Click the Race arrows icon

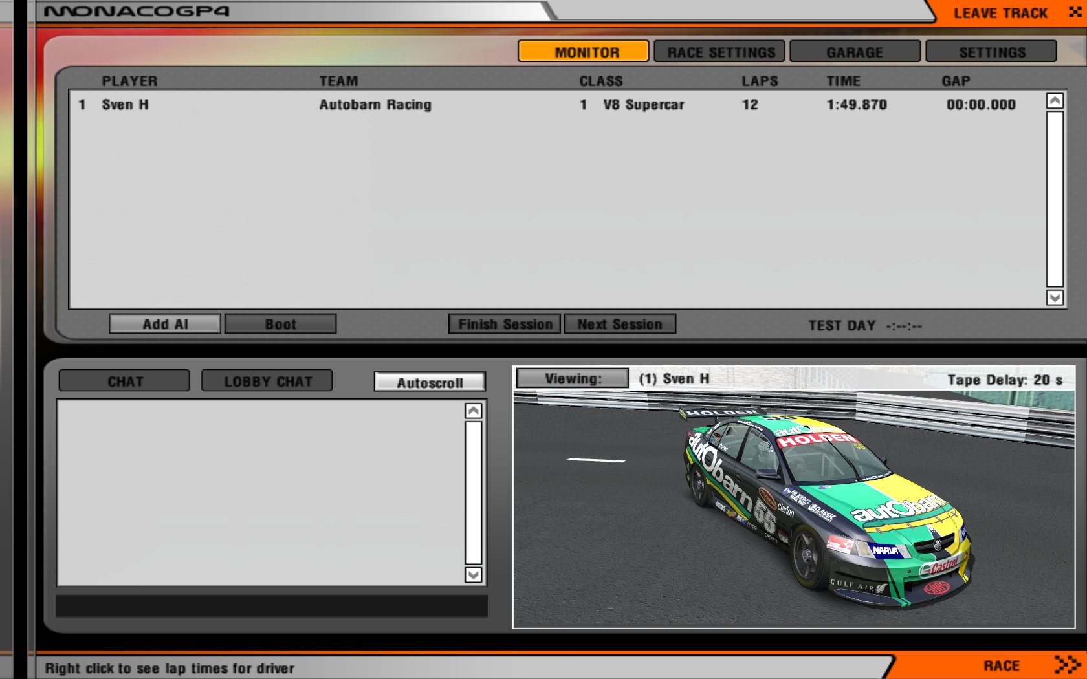1066,665
